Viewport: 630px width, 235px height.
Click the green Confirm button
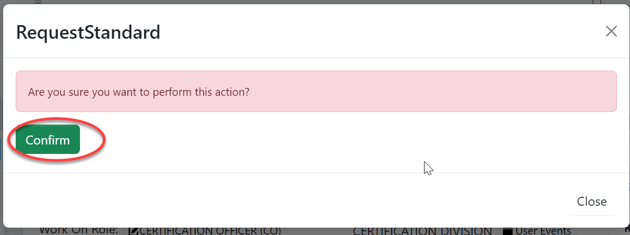(48, 140)
